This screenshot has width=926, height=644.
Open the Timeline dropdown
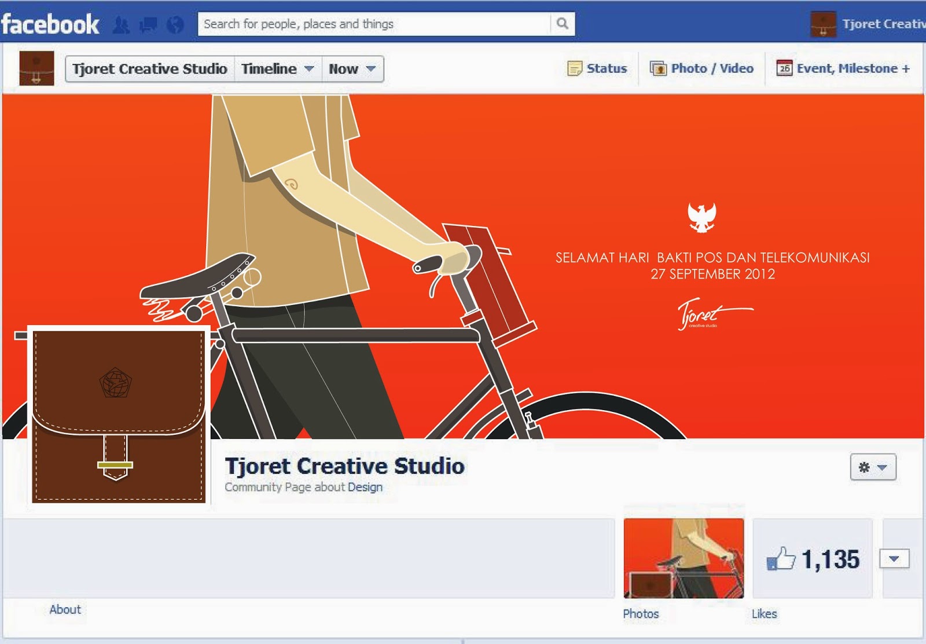click(278, 69)
